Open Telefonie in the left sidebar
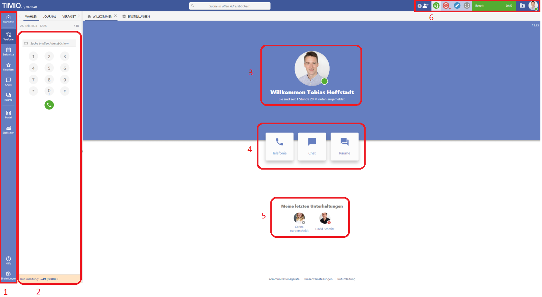The image size is (542, 297). [x=8, y=36]
